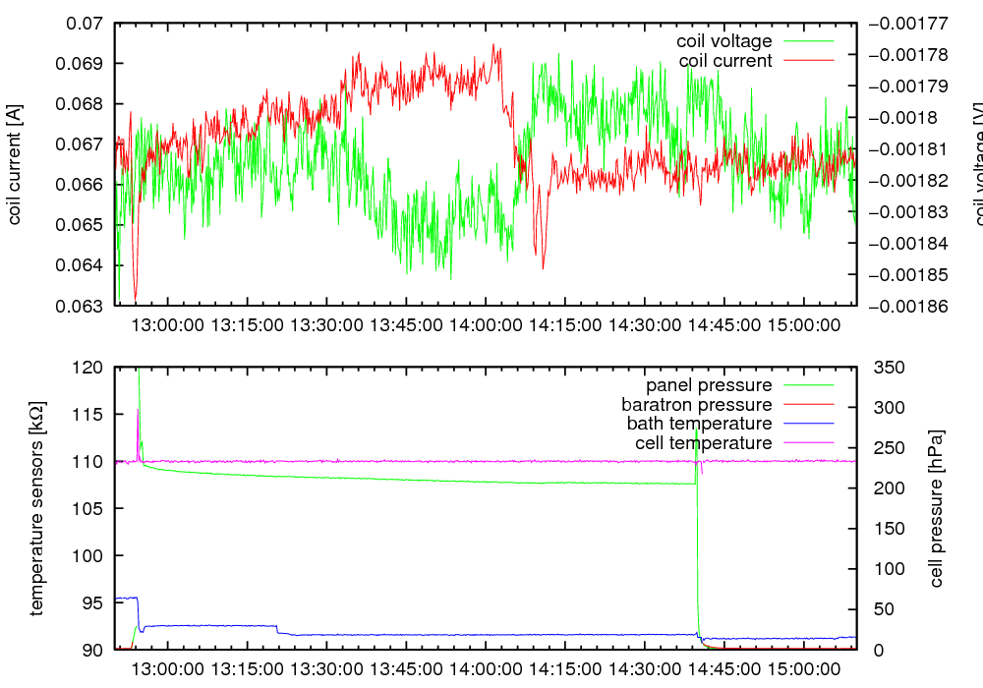This screenshot has height=688, width=983.
Task: Select the panel pressure legend entry
Action: (x=708, y=384)
